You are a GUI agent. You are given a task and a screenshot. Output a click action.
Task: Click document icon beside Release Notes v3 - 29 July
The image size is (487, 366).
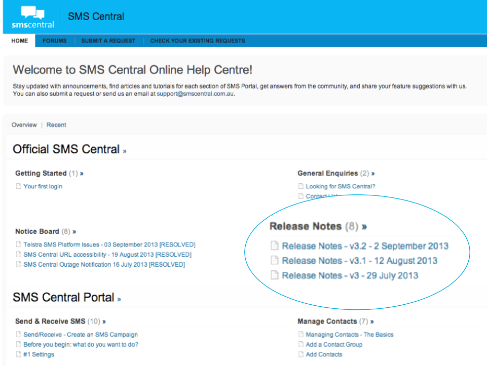(x=275, y=275)
